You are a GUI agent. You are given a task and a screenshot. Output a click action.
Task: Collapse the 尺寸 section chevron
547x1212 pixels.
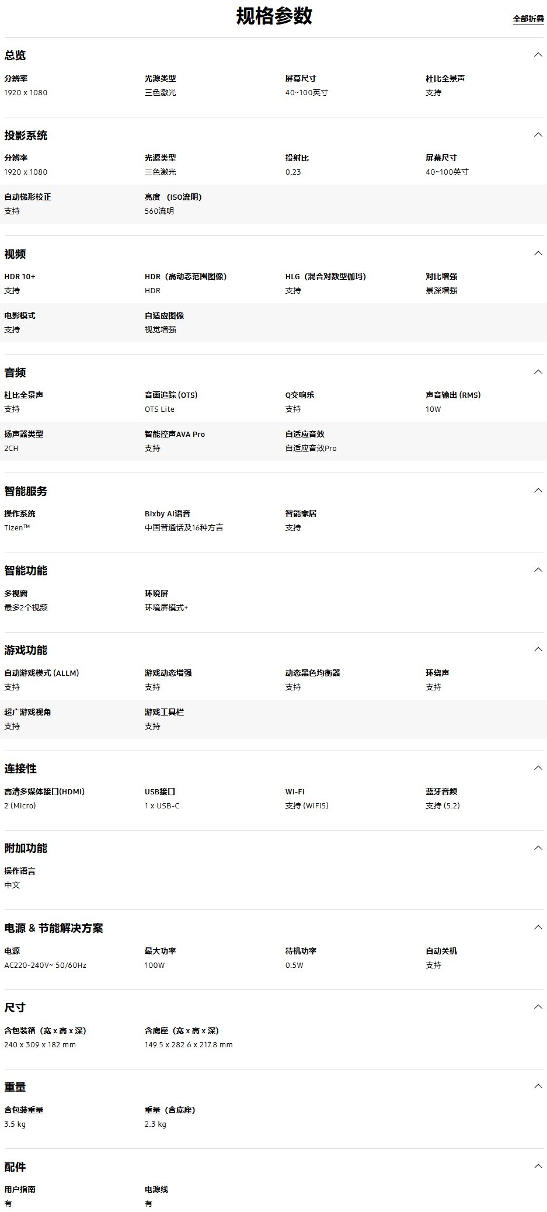pos(538,1007)
